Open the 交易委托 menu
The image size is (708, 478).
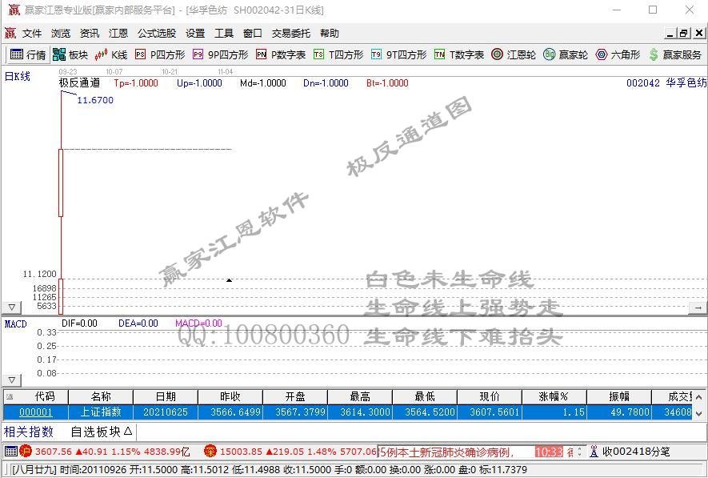[x=290, y=33]
